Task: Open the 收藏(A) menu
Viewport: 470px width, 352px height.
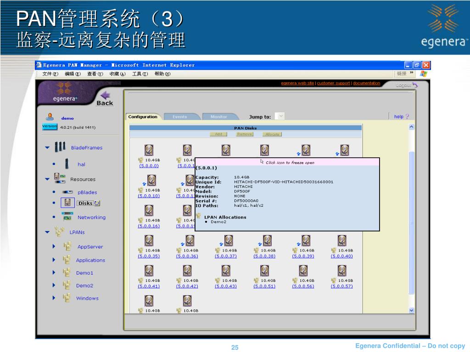Action: [x=117, y=74]
